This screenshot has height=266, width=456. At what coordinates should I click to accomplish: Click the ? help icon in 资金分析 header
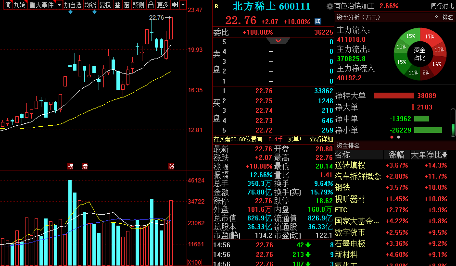tap(436, 17)
